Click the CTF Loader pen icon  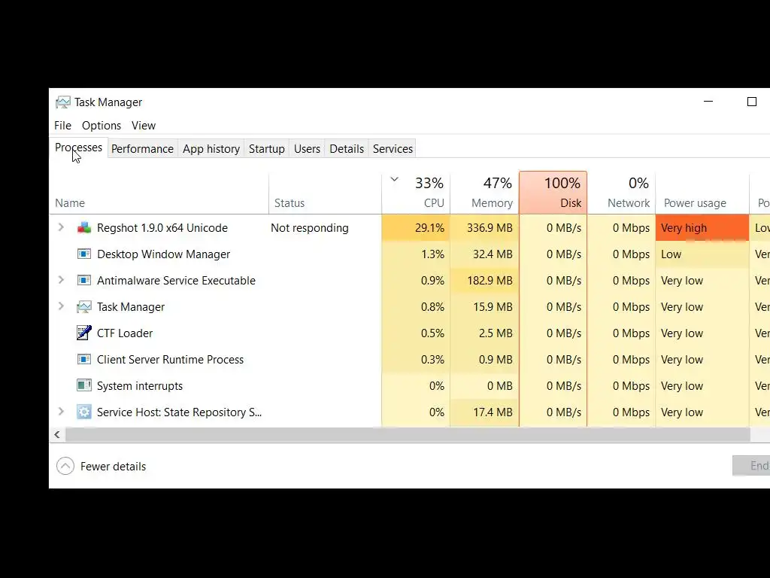click(x=84, y=333)
